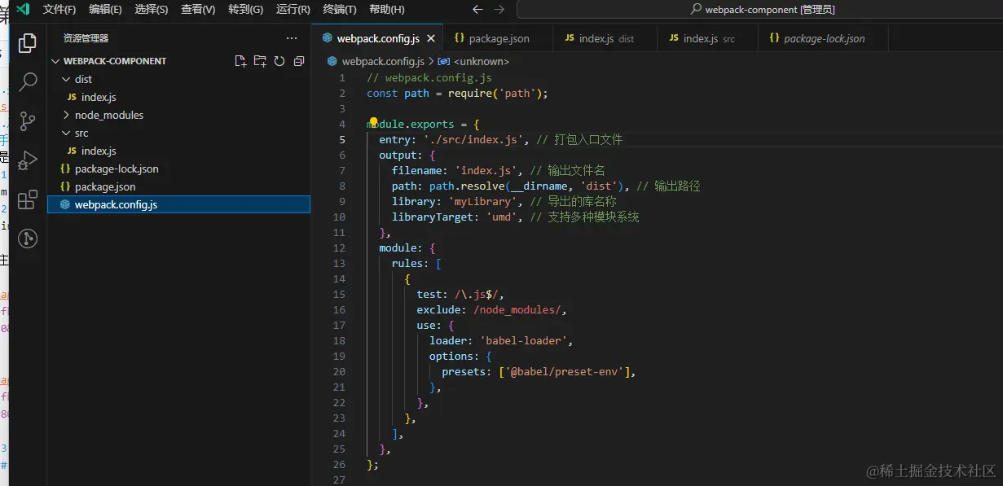The image size is (1003, 486).
Task: Open the 查看(V) menu
Action: (198, 10)
